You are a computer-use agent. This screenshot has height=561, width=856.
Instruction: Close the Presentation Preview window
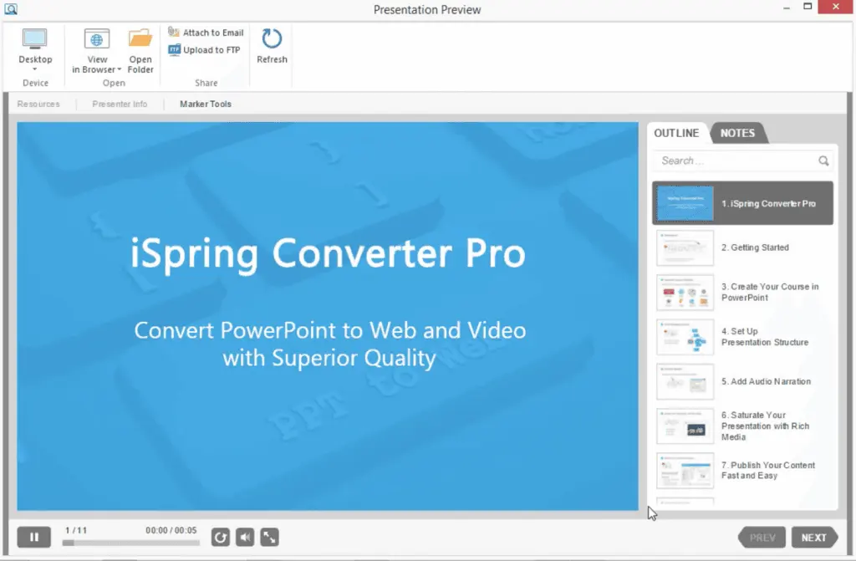tap(836, 7)
